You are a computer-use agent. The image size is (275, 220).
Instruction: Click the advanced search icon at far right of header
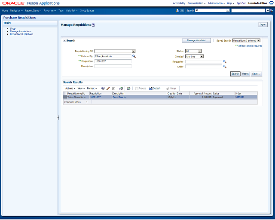pos(272,10)
